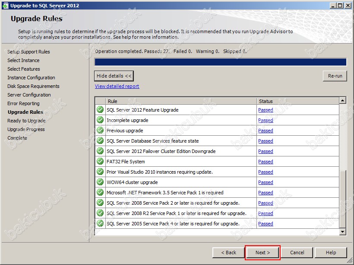Select the Setup Support Rules step
Screen dimensions: 354x265
point(28,52)
